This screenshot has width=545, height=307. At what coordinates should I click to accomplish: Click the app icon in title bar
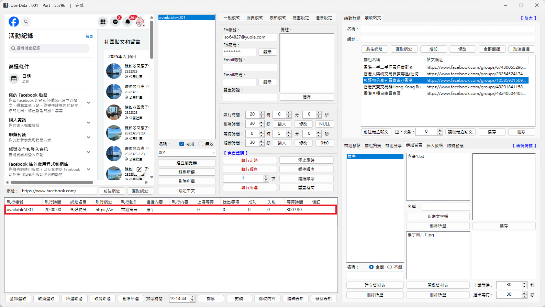pyautogui.click(x=6, y=5)
